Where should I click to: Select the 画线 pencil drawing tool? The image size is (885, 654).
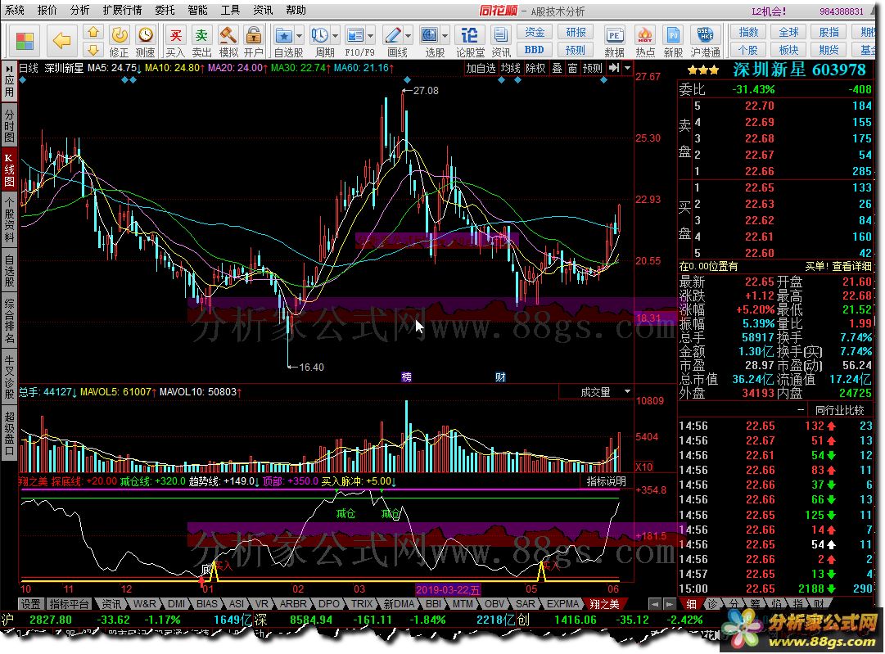click(393, 35)
